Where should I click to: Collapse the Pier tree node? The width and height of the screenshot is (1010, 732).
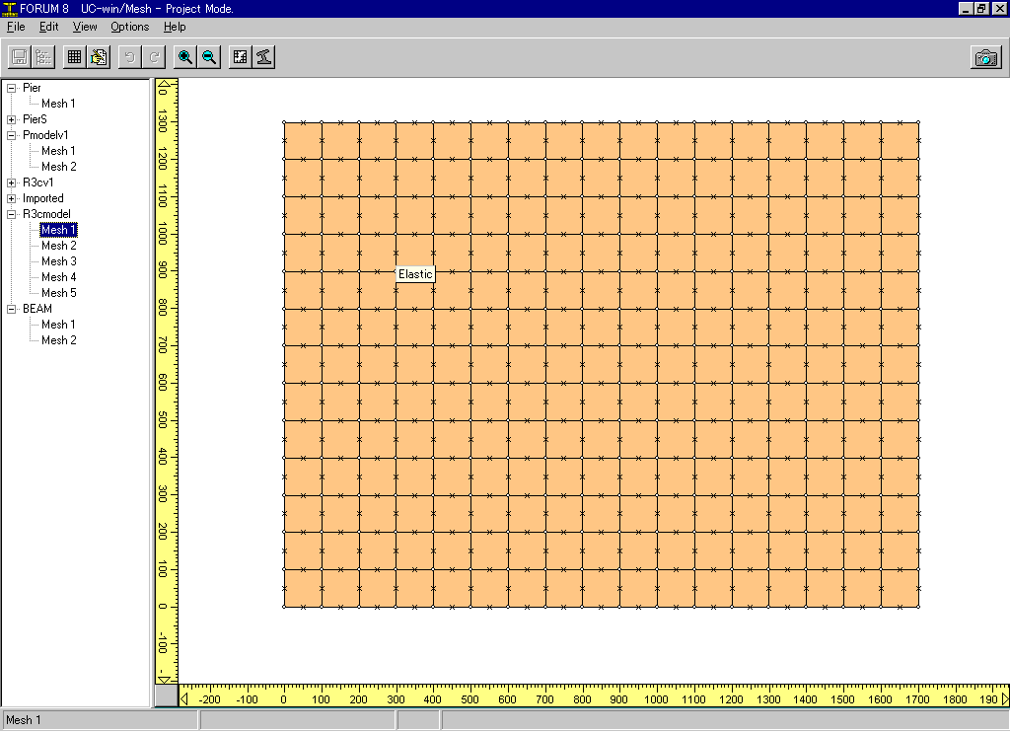[x=11, y=88]
